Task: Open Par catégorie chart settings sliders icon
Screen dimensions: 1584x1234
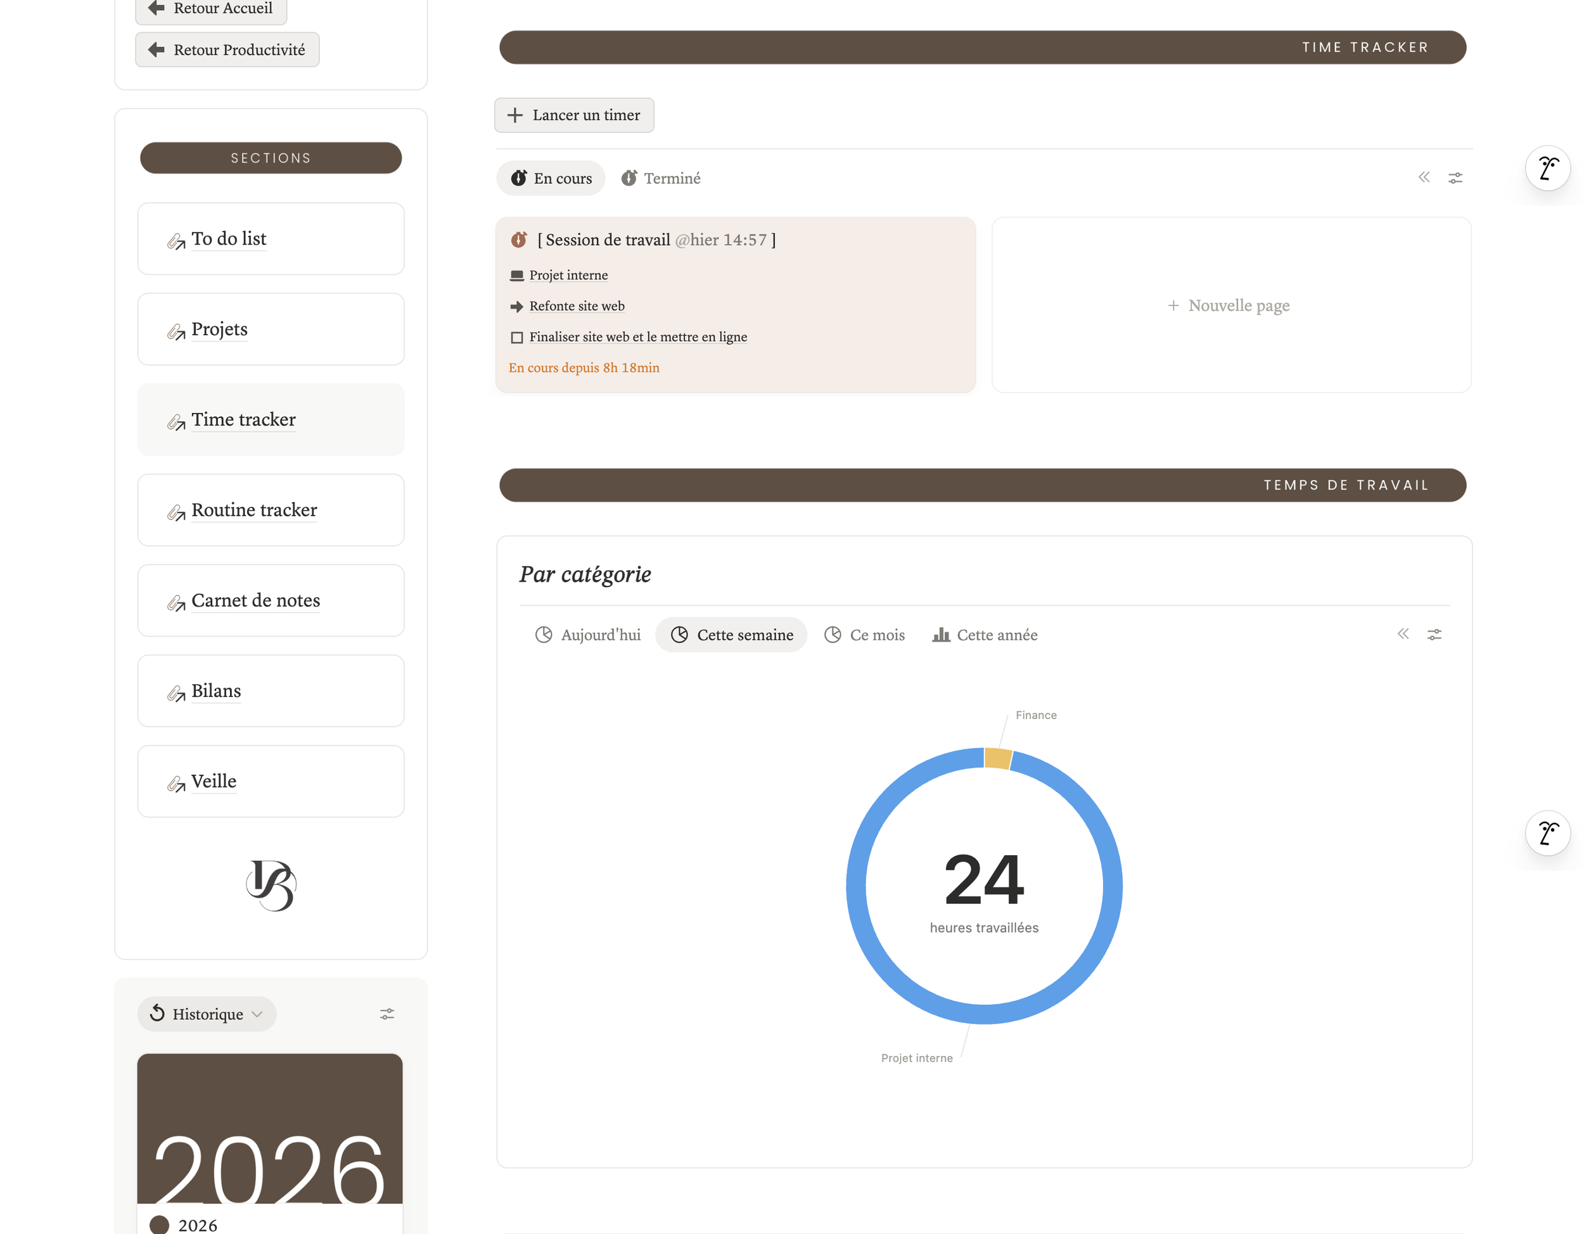Action: tap(1434, 634)
